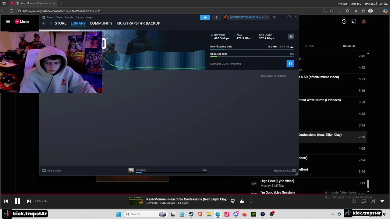The height and width of the screenshot is (219, 390).
Task: Open Steam announcements megaphone button
Action: (205, 17)
